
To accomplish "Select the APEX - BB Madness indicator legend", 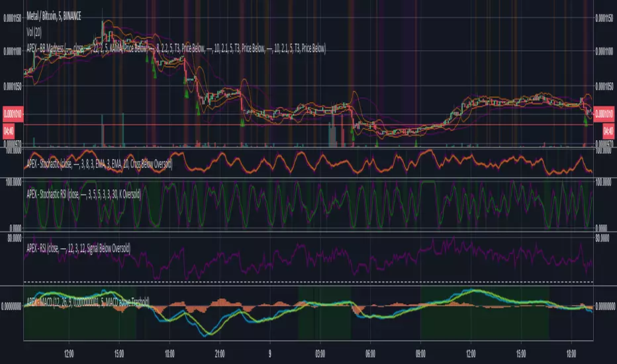I will (176, 48).
